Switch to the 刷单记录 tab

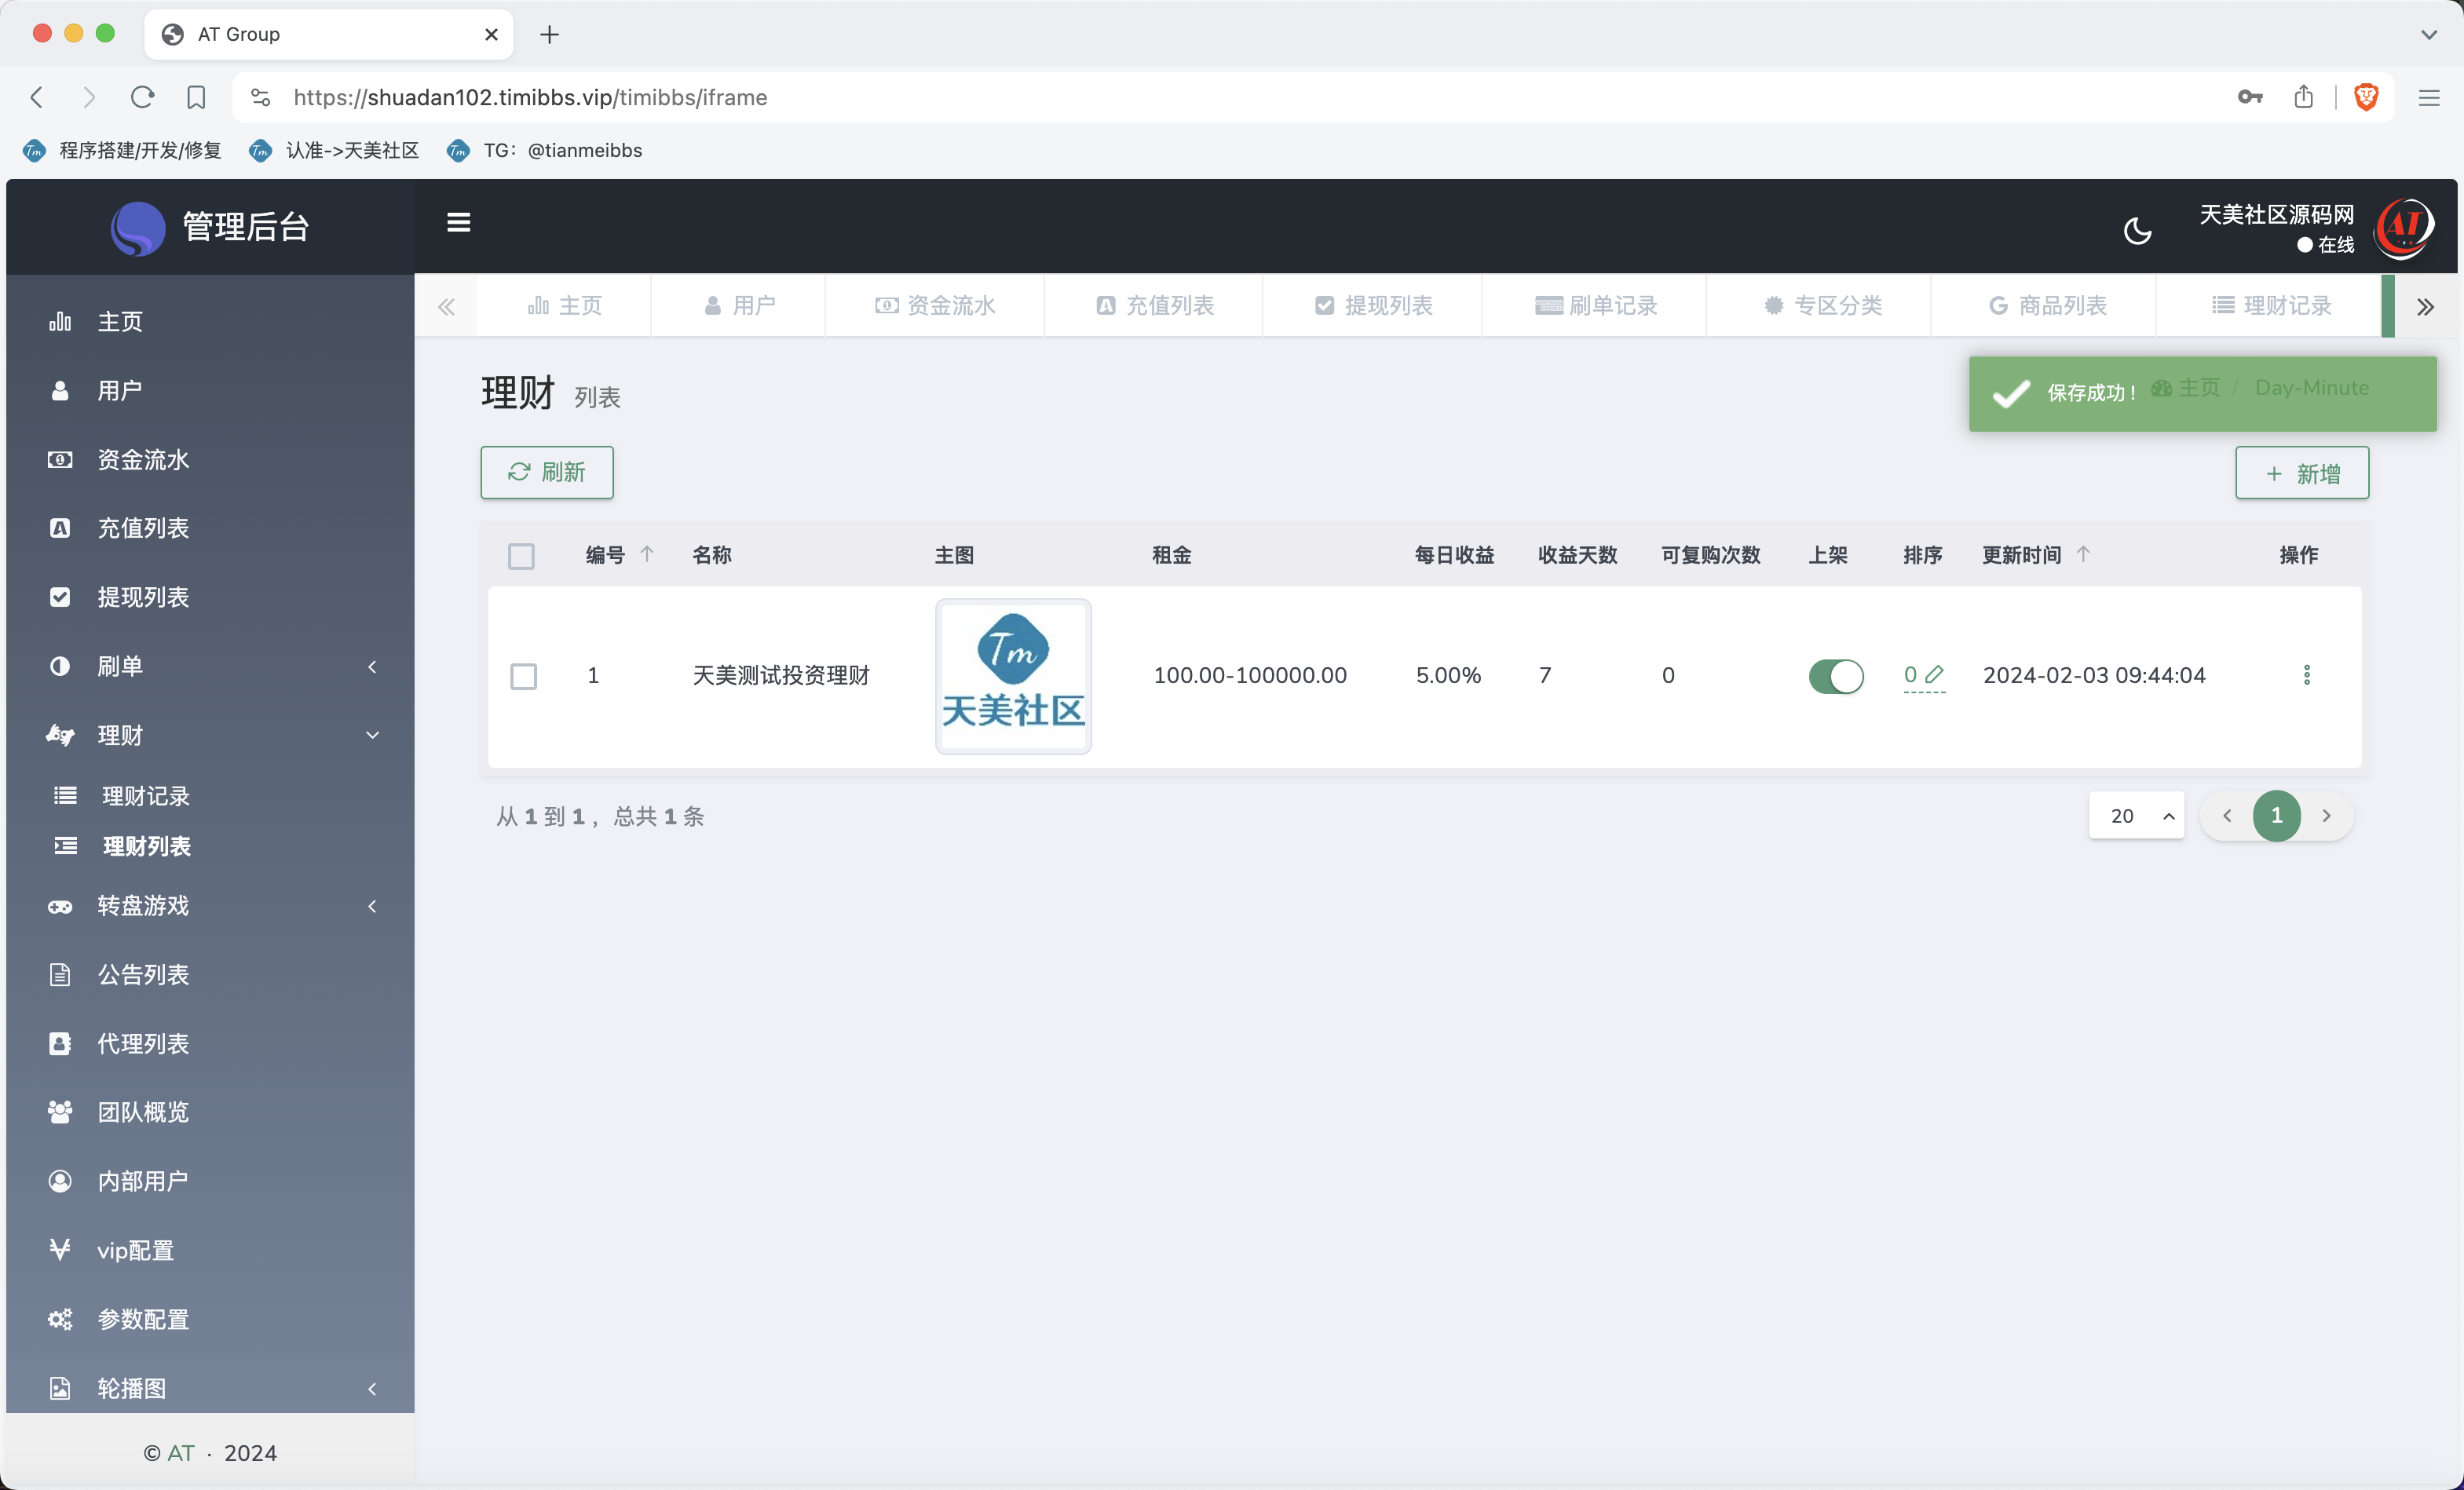pos(1595,305)
